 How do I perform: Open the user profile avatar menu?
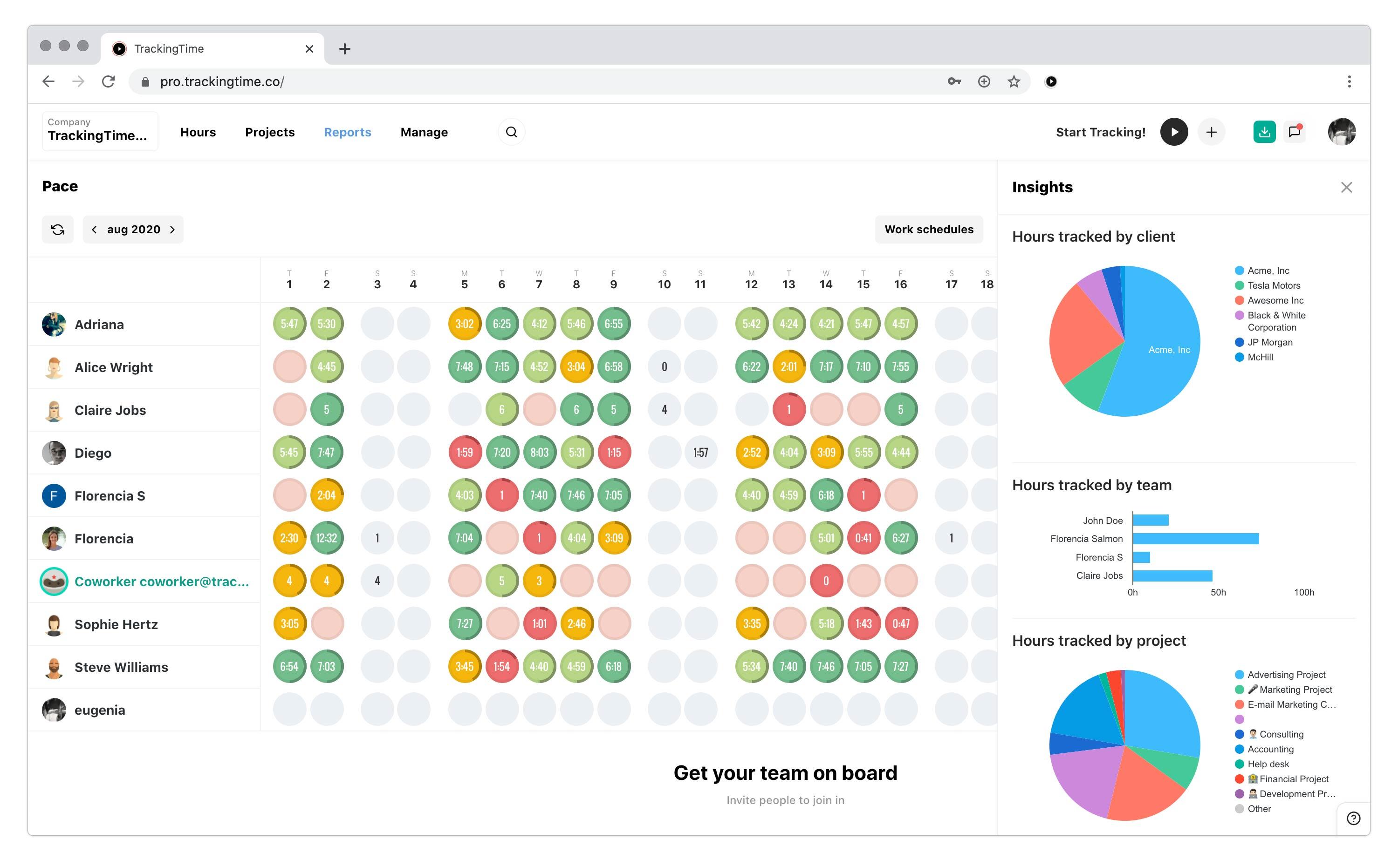coord(1341,132)
